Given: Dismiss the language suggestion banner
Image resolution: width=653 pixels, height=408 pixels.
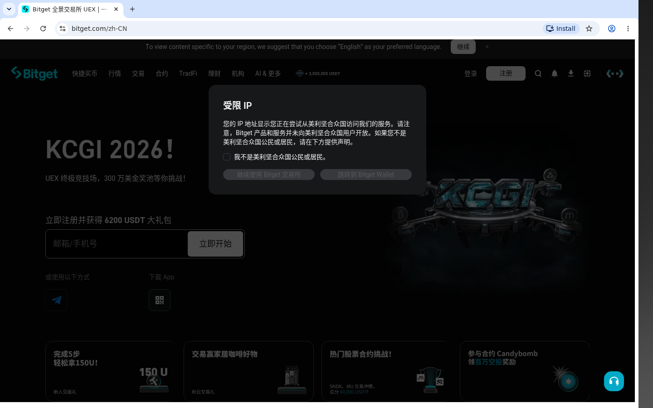Looking at the screenshot, I should point(487,47).
